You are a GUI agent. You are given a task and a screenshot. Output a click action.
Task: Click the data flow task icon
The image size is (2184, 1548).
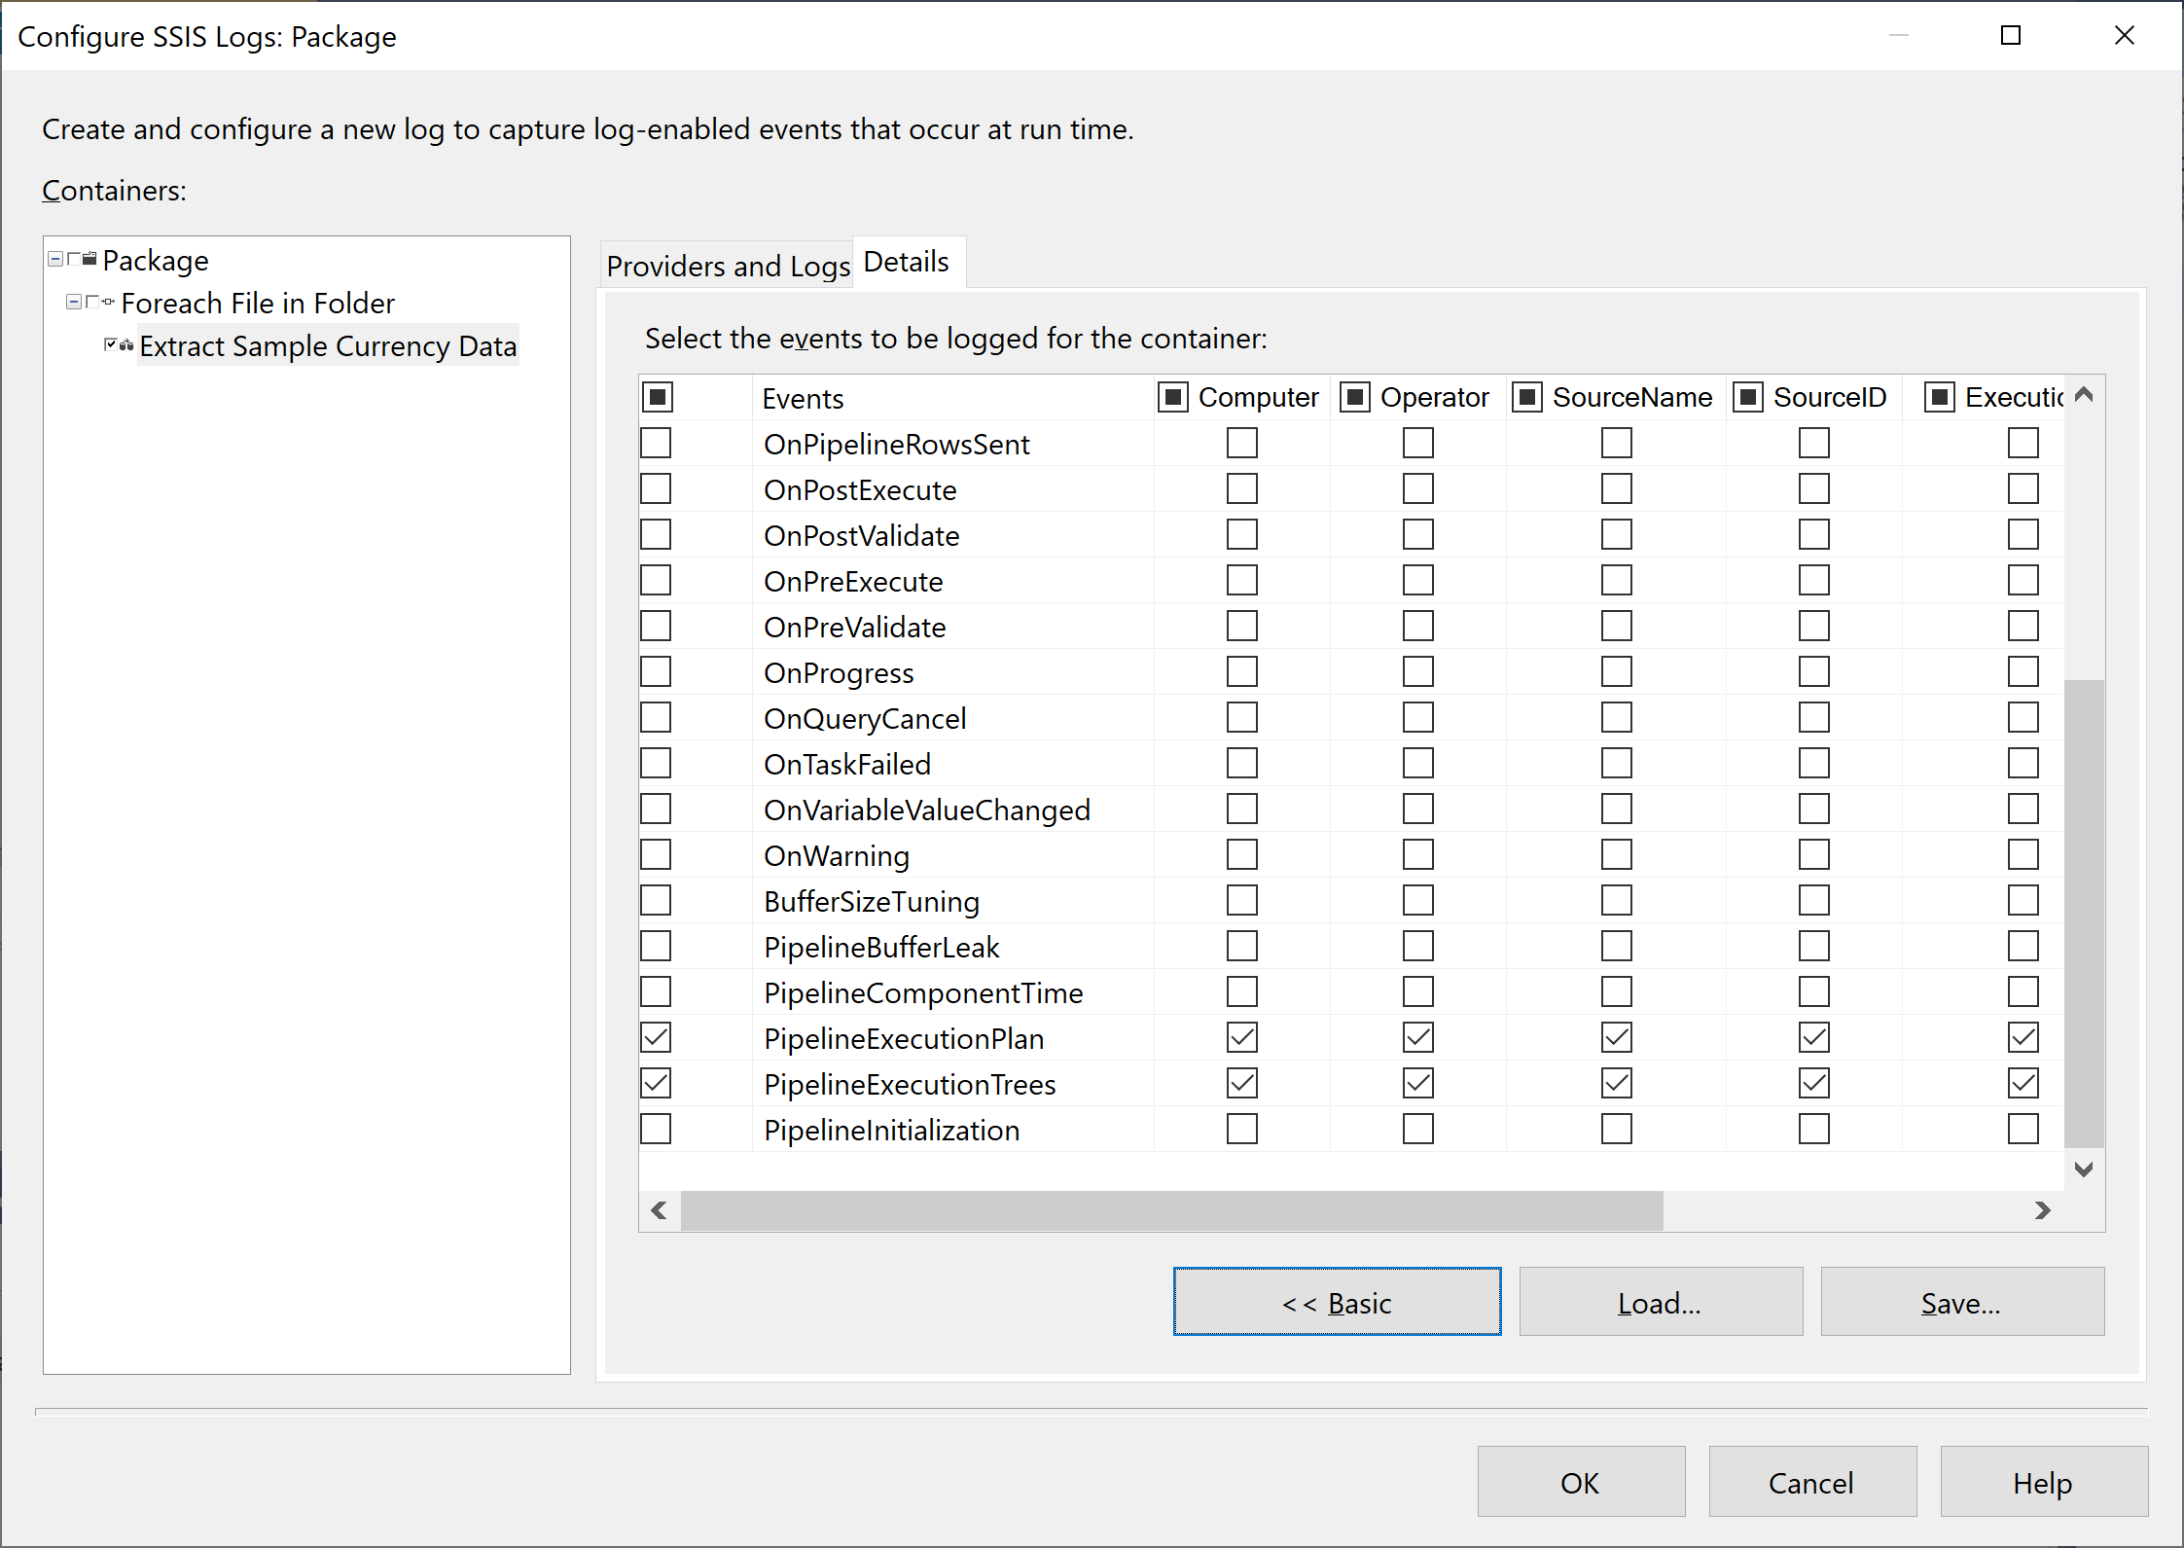pyautogui.click(x=126, y=344)
